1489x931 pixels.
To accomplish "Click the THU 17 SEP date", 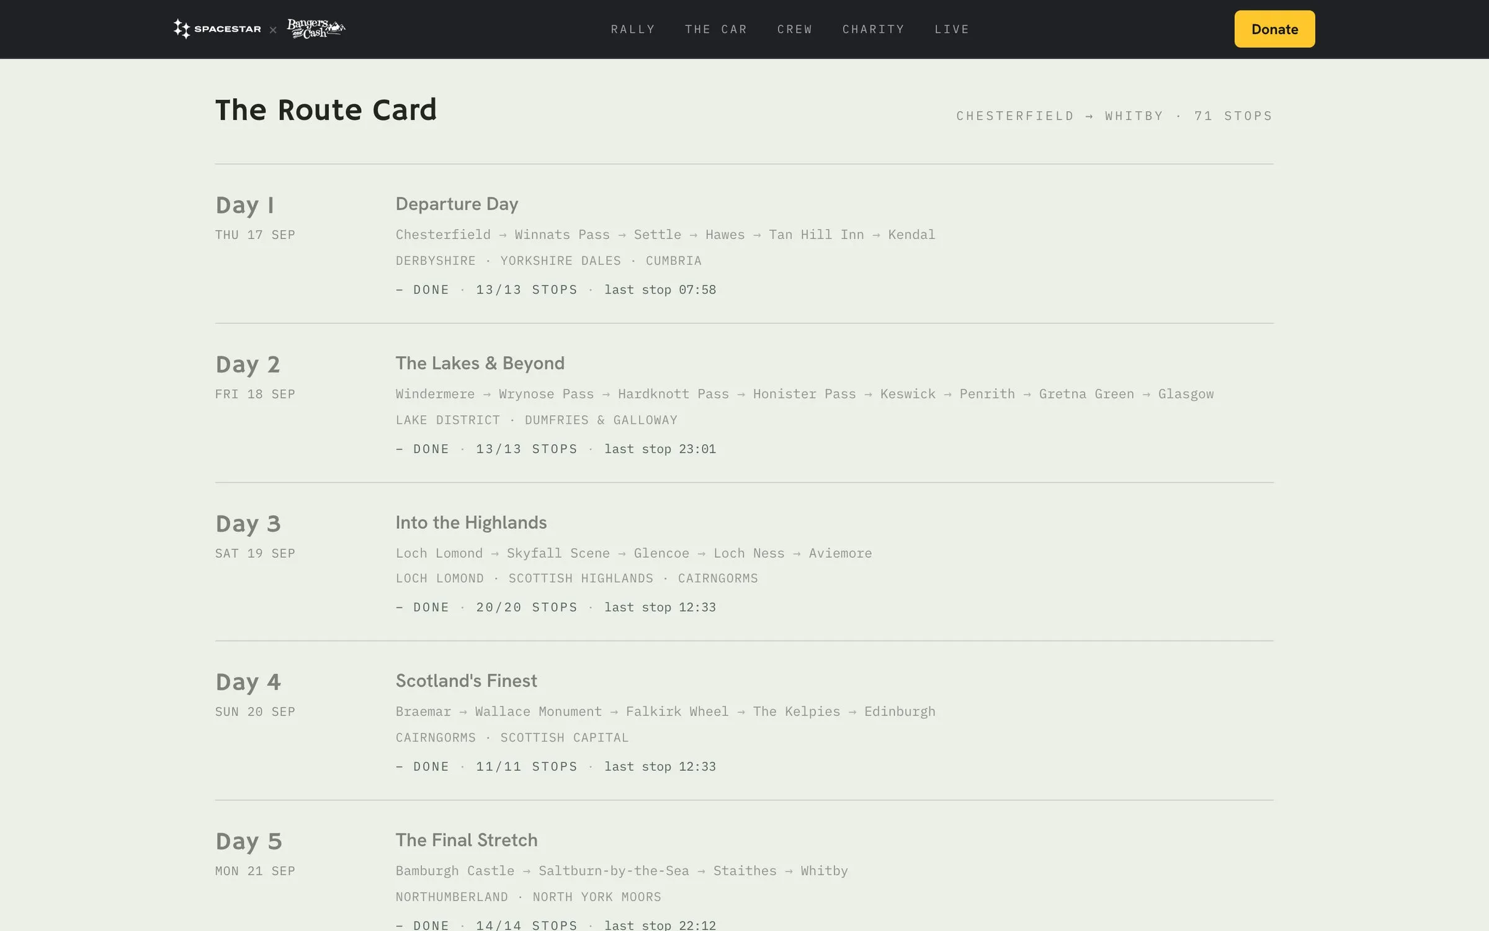I will click(x=255, y=235).
